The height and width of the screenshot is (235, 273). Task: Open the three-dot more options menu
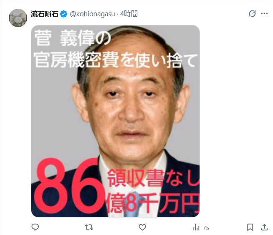click(x=264, y=13)
